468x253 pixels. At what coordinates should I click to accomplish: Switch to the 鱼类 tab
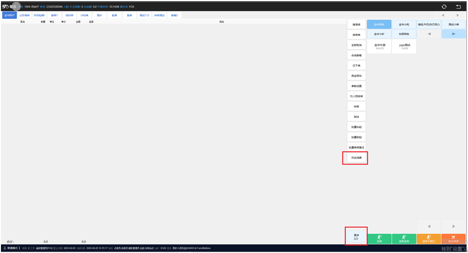pyautogui.click(x=129, y=15)
